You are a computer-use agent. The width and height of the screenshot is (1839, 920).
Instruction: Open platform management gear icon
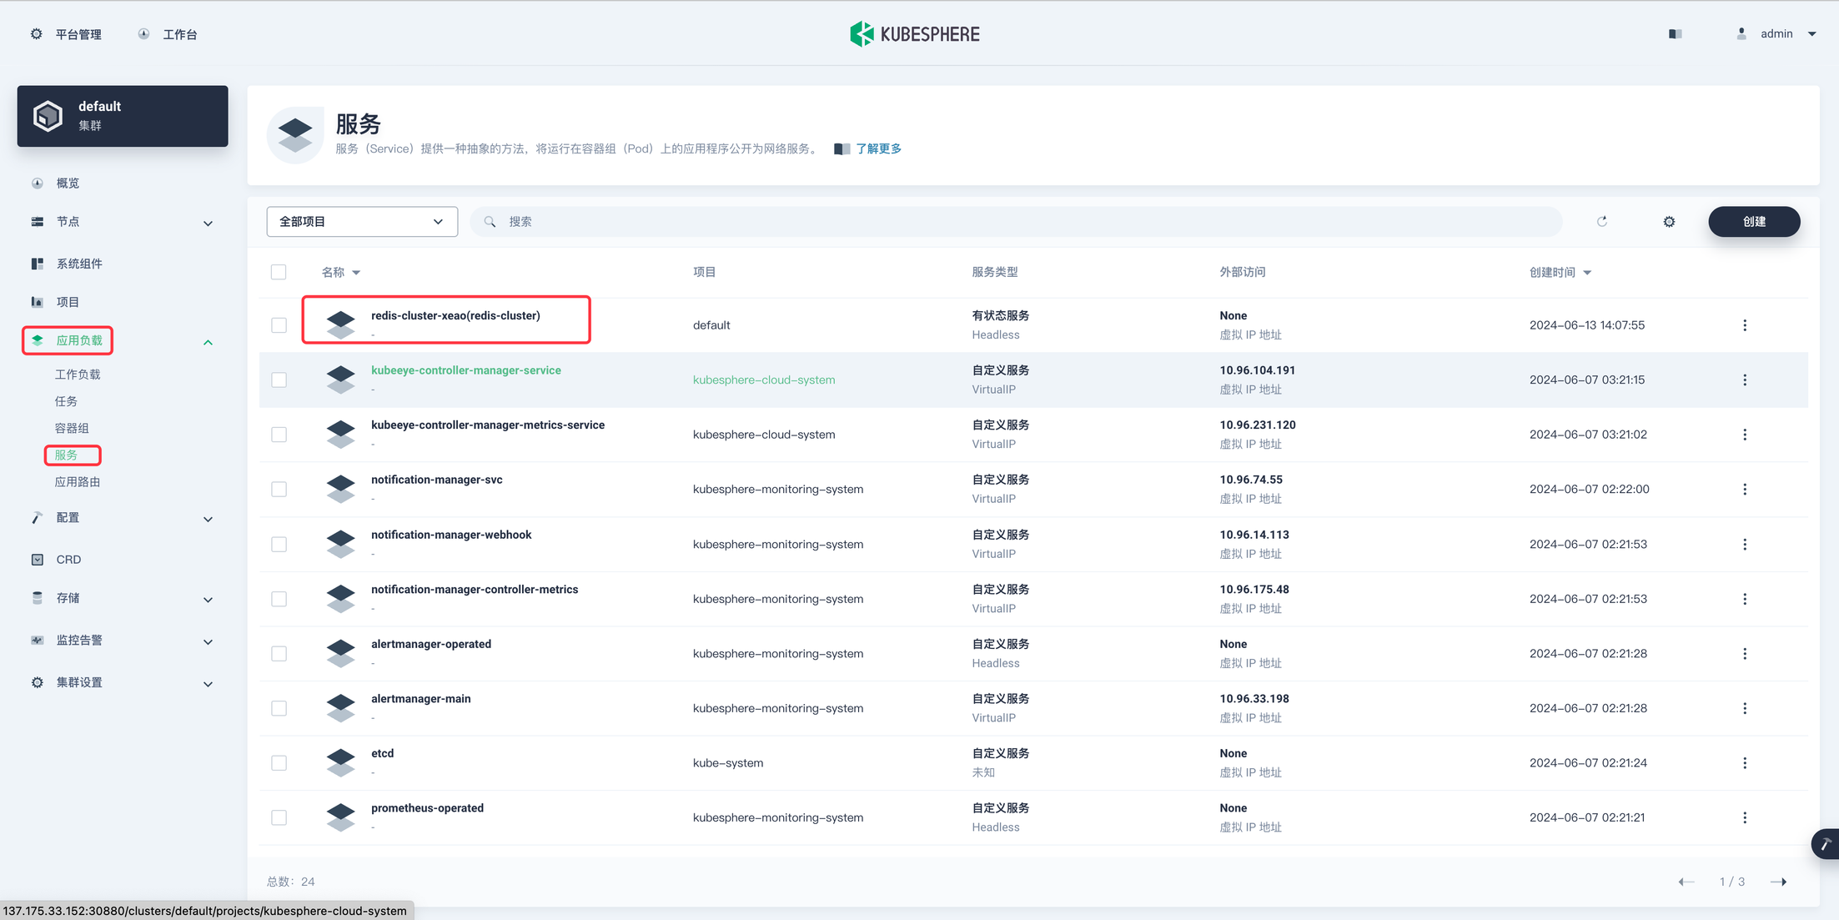[x=37, y=34]
